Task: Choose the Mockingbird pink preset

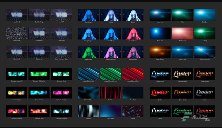Action: pos(133,52)
